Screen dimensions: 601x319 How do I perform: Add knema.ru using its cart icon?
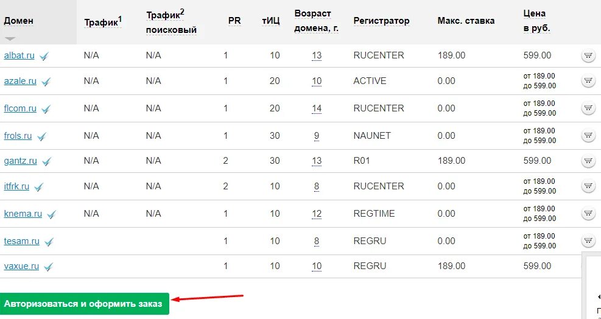click(x=588, y=213)
